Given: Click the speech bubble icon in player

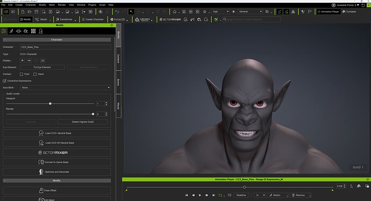Looking at the screenshot, I should pyautogui.click(x=230, y=195).
